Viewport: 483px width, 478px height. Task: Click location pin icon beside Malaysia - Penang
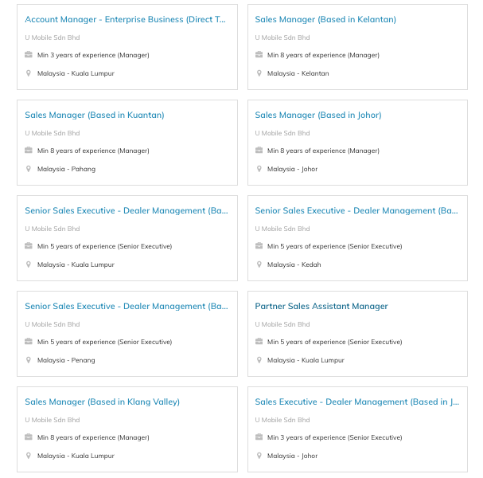pos(29,360)
